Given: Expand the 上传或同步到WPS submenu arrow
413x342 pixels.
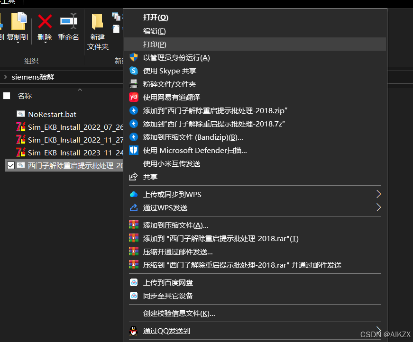Looking at the screenshot, I should (378, 194).
